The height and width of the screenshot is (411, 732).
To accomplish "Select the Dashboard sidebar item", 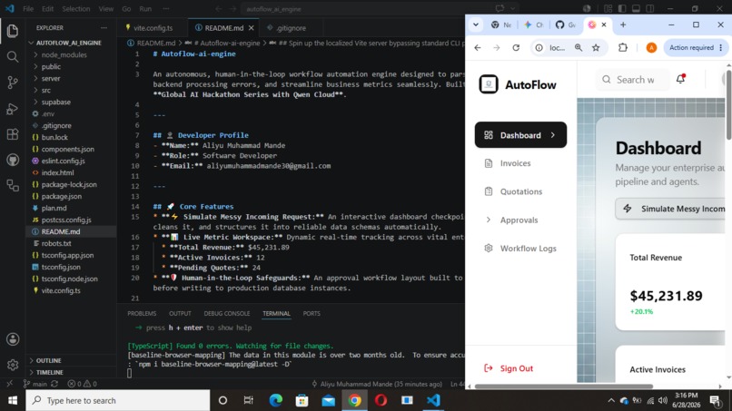I will [x=520, y=135].
